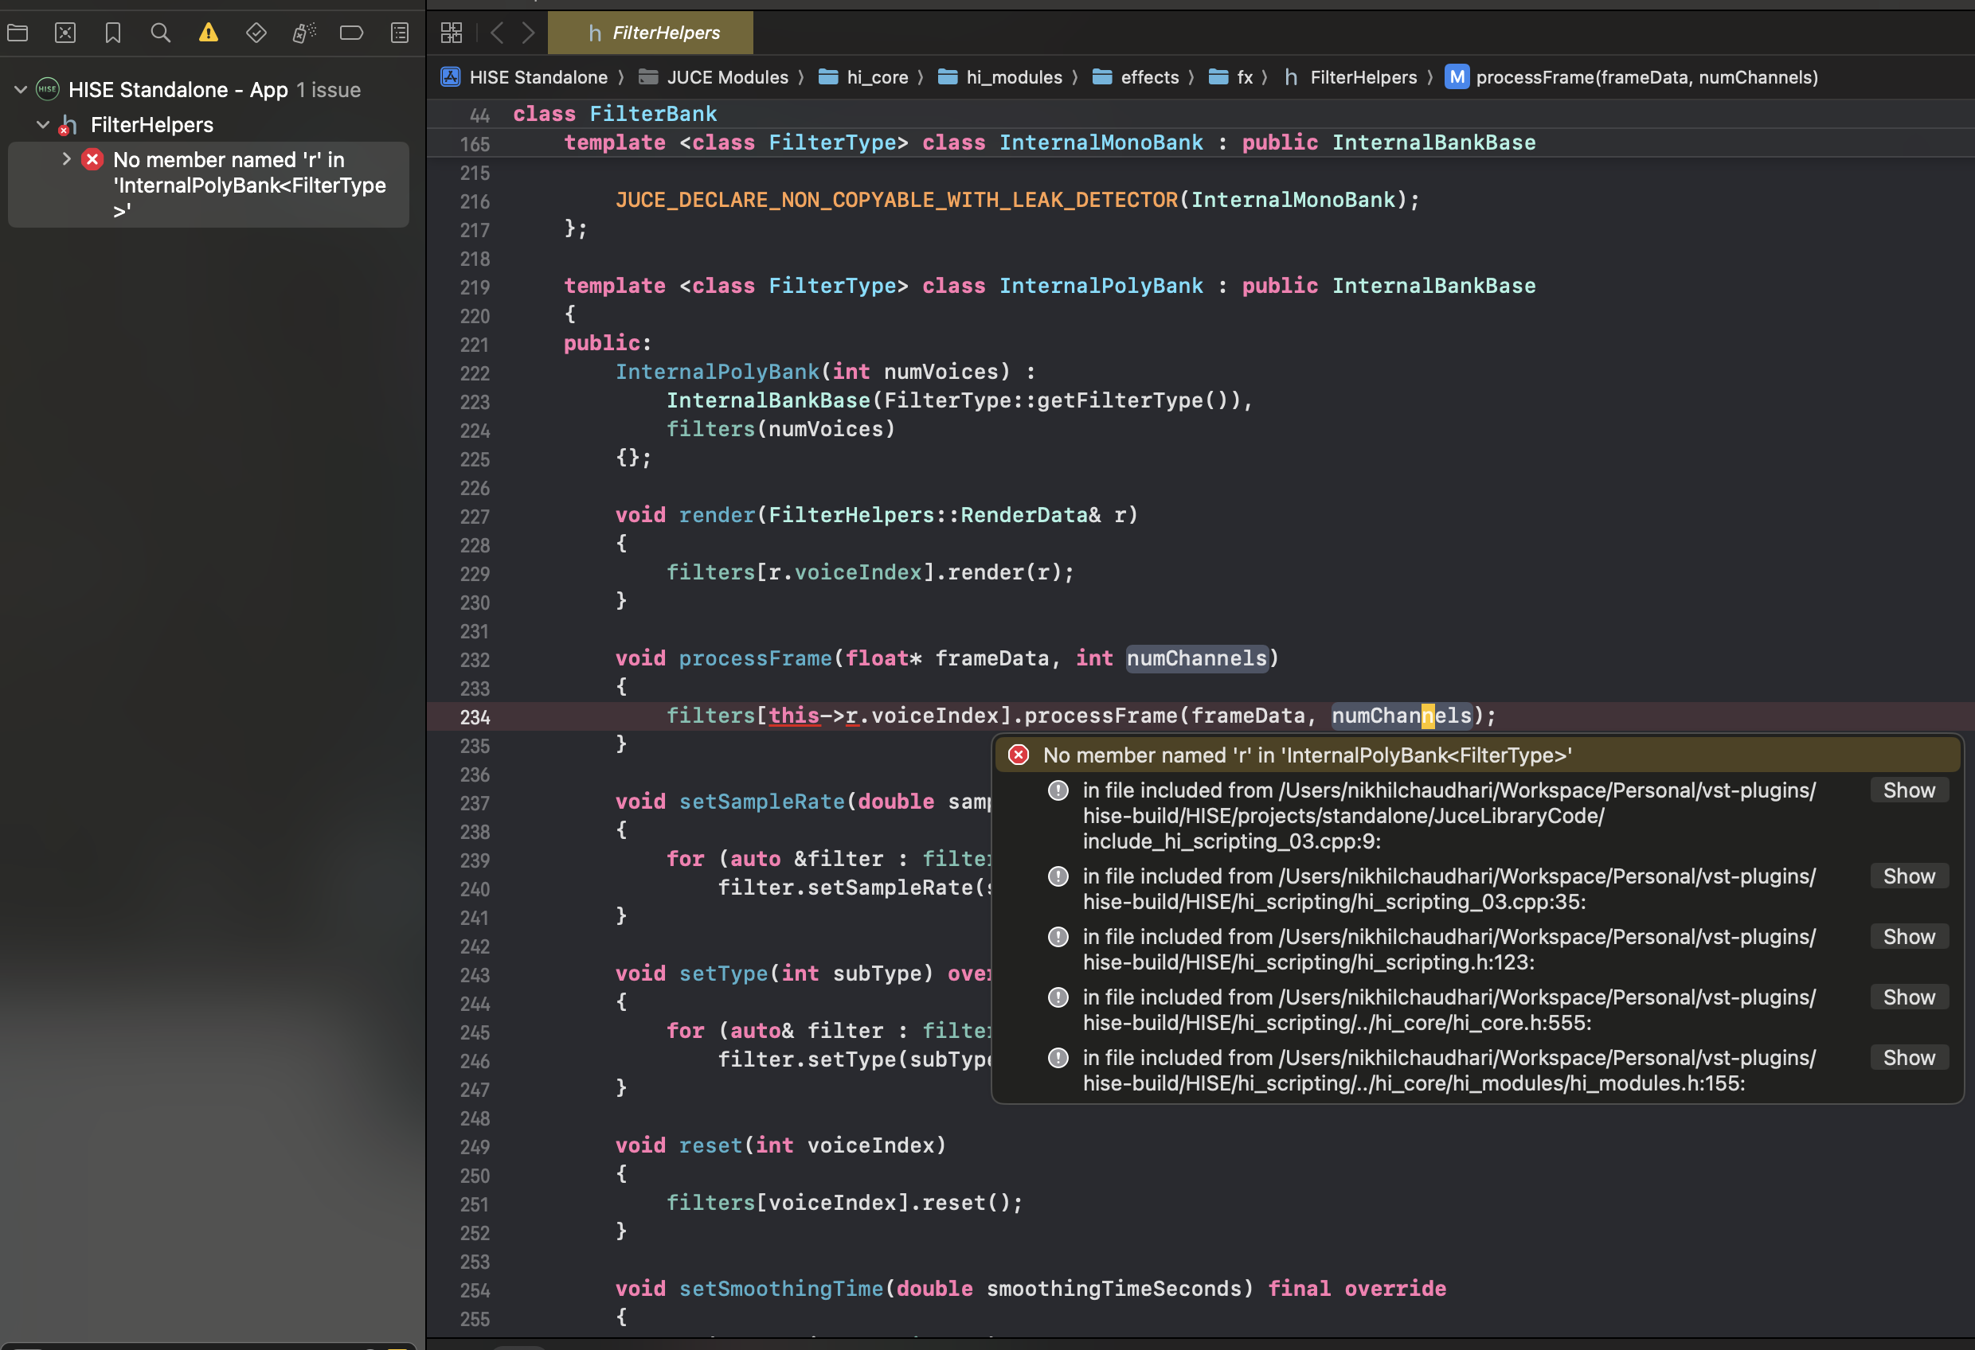
Task: Open the related items grid menu
Action: 452,33
